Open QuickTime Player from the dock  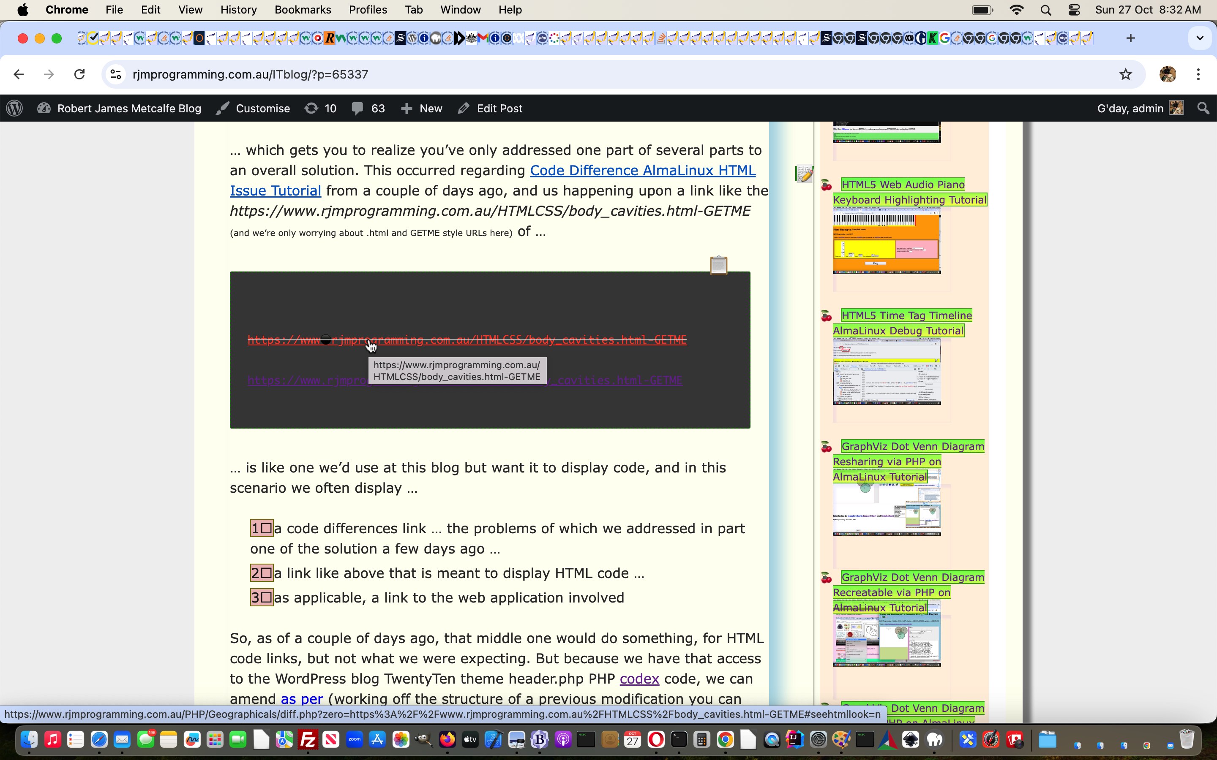click(x=772, y=739)
